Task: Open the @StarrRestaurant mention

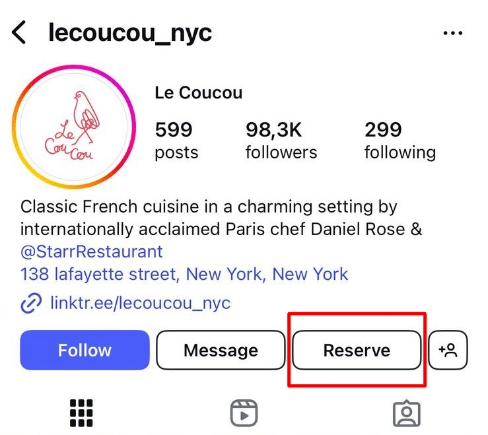Action: (x=92, y=251)
